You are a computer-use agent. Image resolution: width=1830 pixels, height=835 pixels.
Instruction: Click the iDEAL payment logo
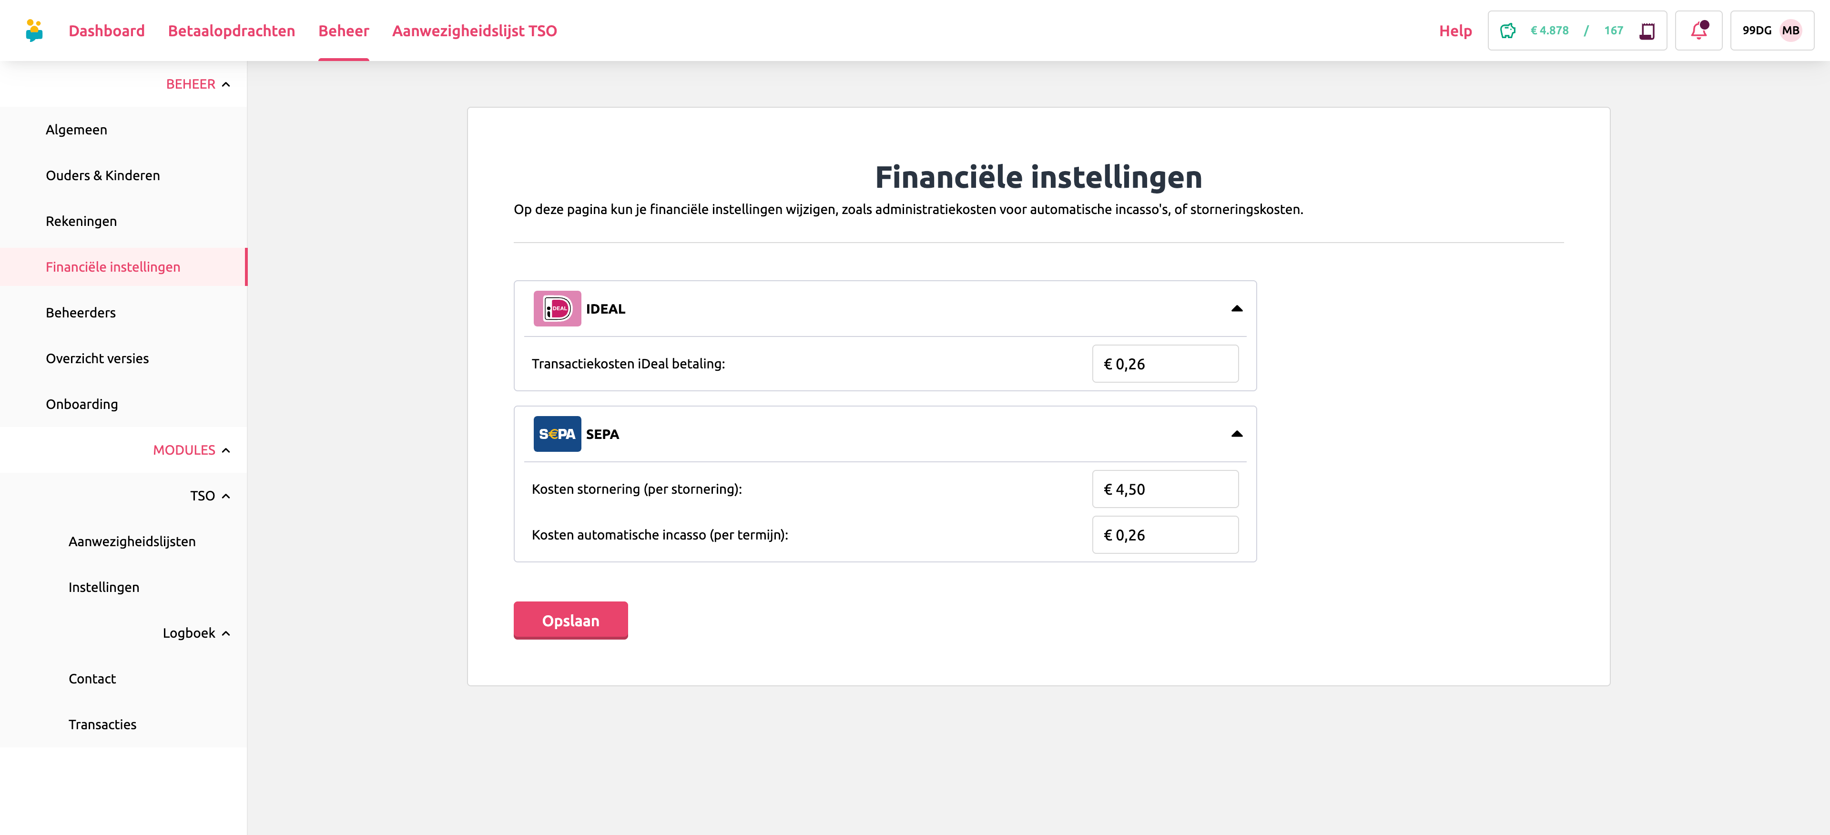pos(557,308)
